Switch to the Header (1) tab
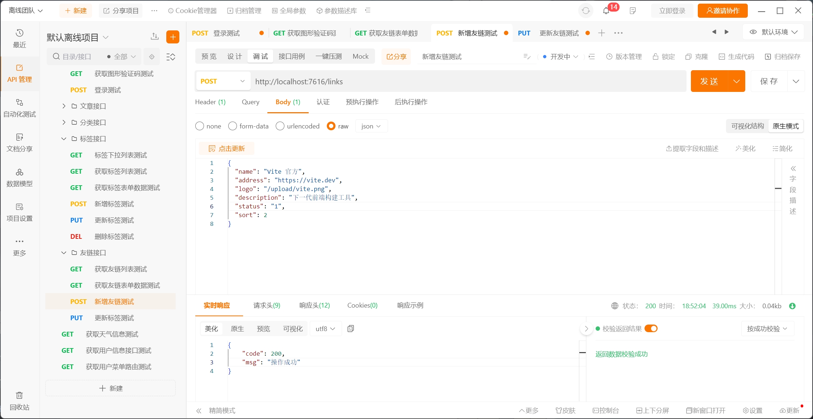 210,102
